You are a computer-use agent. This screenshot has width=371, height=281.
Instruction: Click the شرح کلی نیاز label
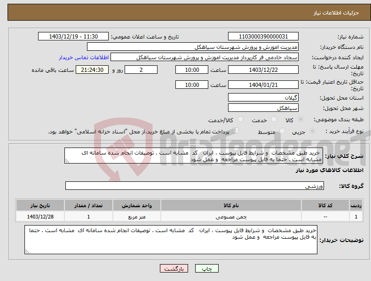pos(344,156)
